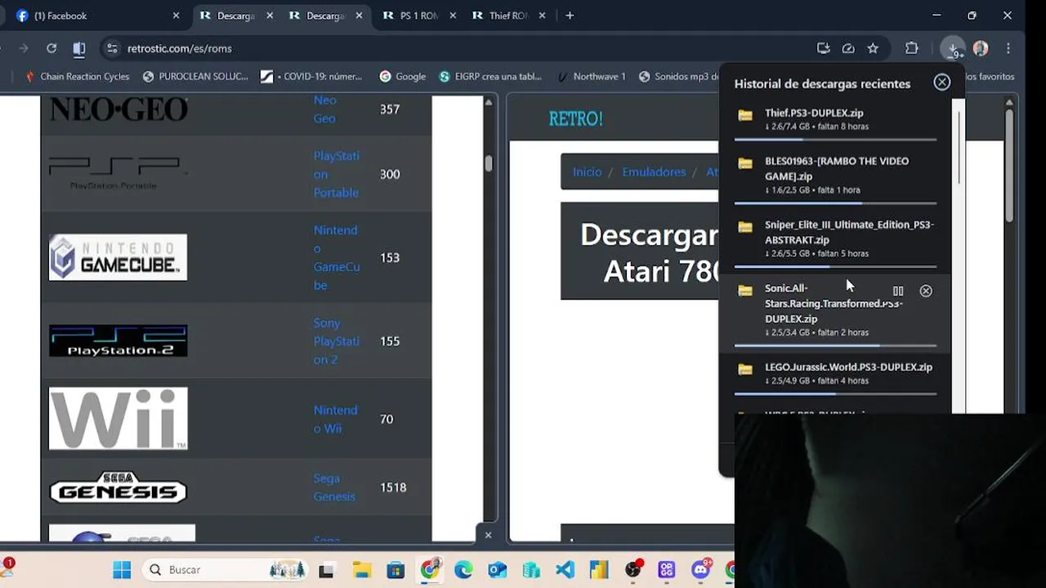This screenshot has height=588, width=1046.
Task: Click the install app icon in address bar
Action: [823, 48]
